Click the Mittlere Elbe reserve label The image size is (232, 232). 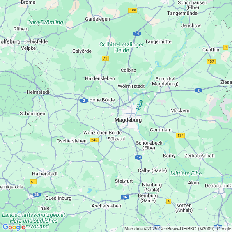[x=186, y=173]
